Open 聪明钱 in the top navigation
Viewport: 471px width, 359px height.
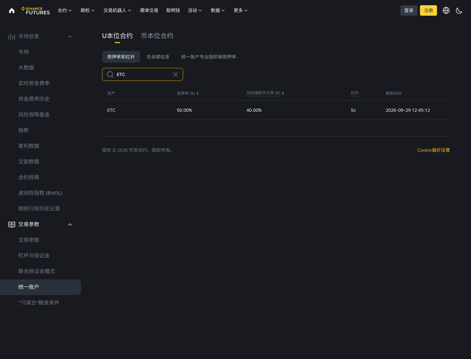(x=173, y=10)
